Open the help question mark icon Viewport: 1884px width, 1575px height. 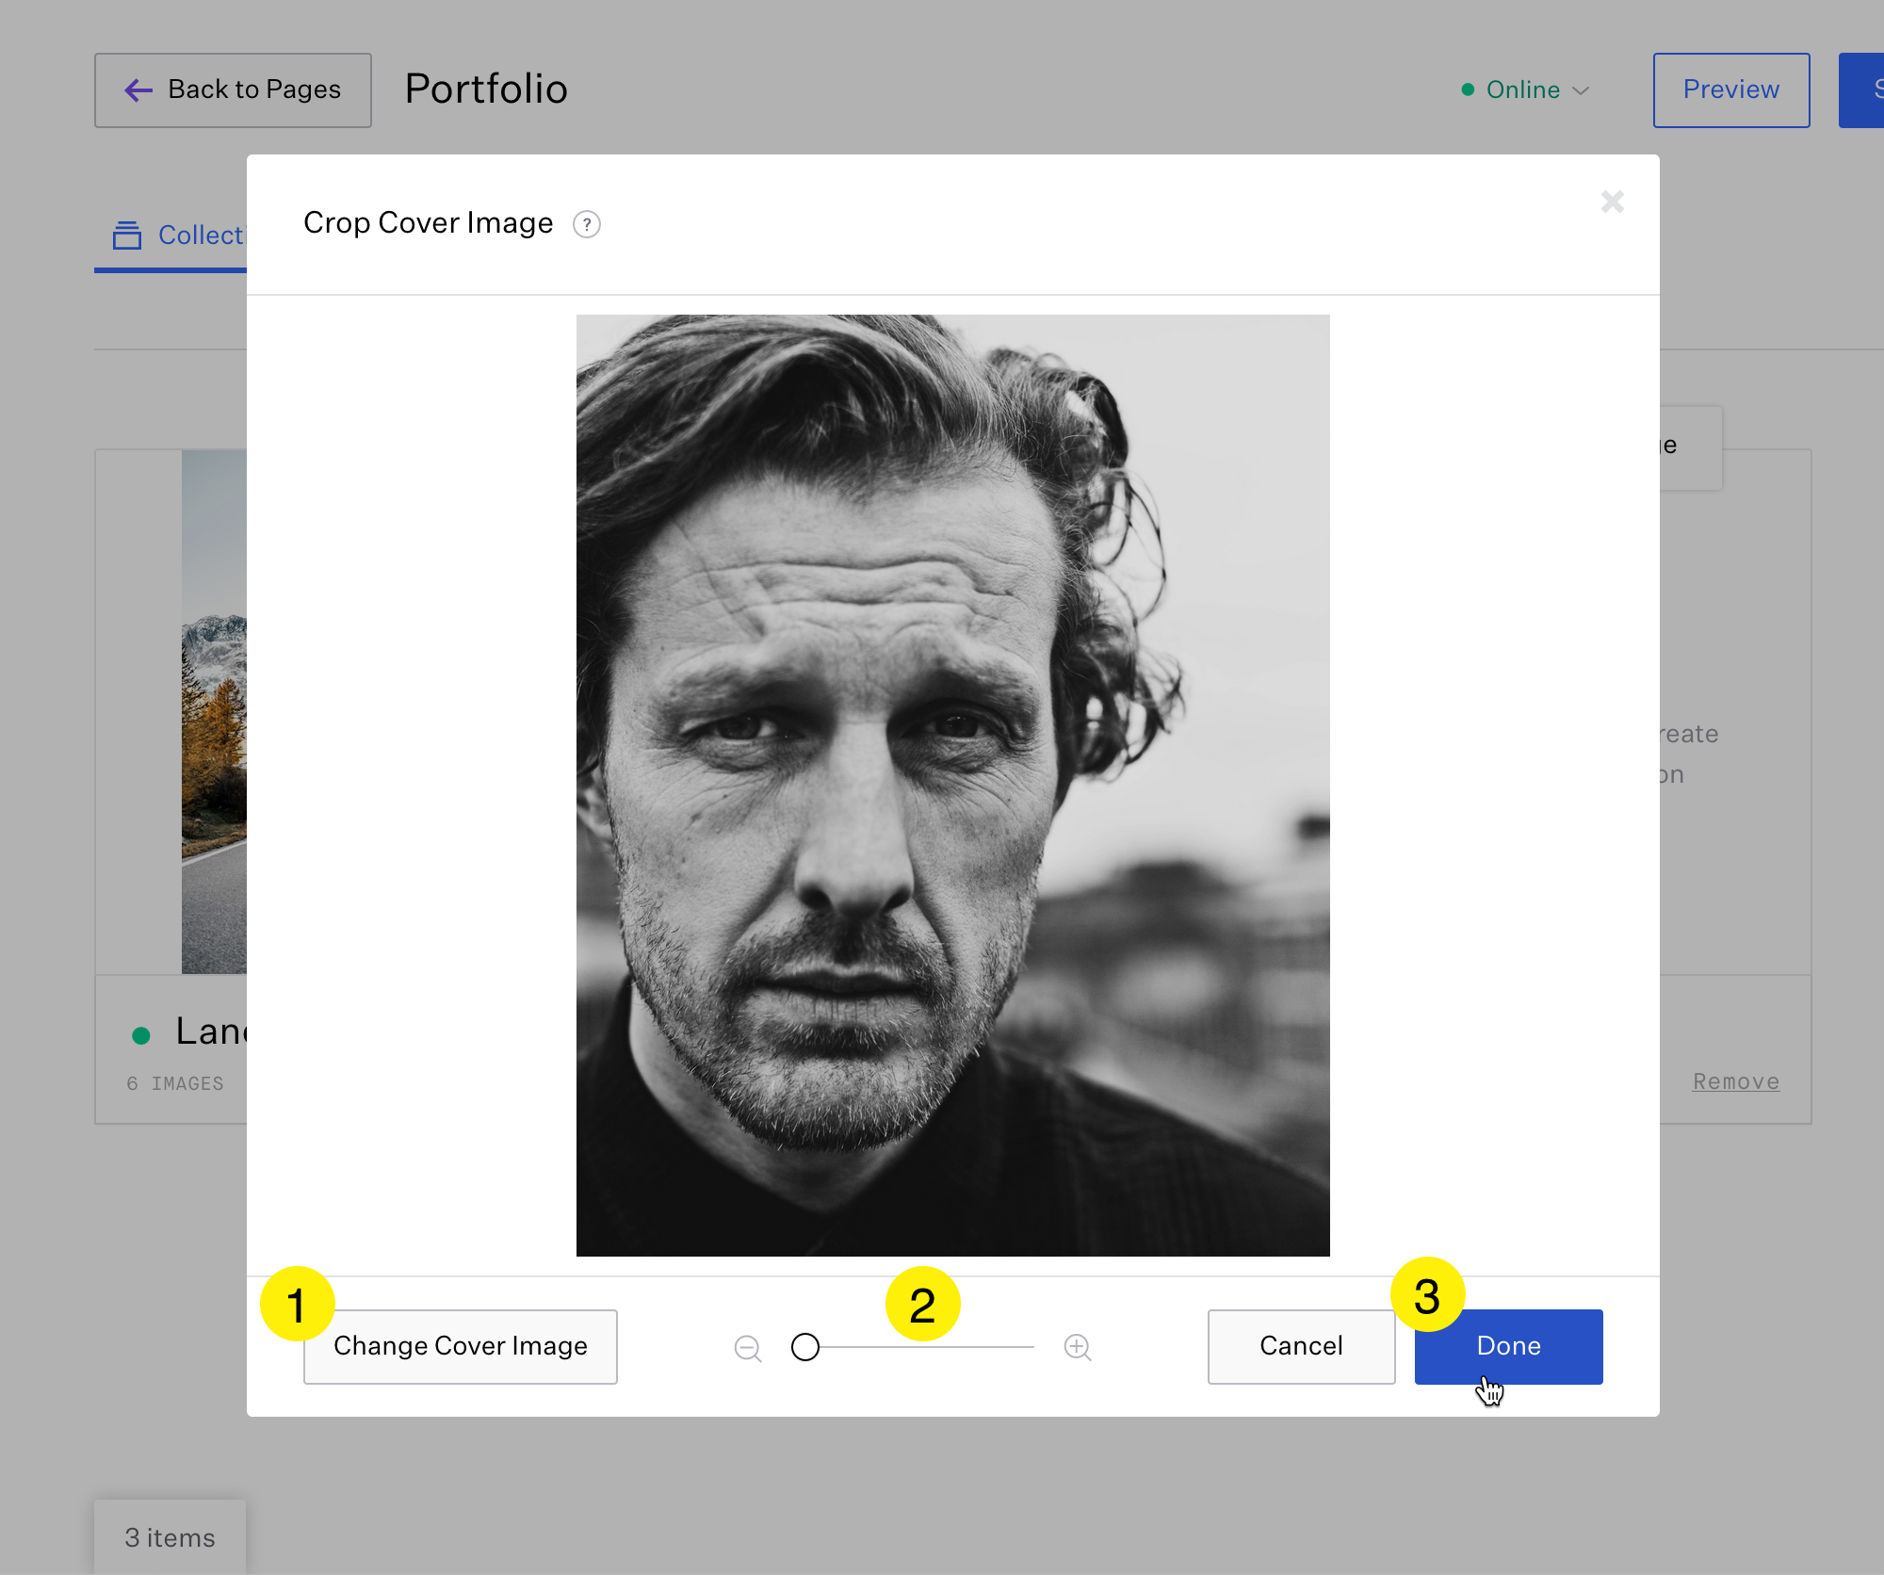coord(587,224)
